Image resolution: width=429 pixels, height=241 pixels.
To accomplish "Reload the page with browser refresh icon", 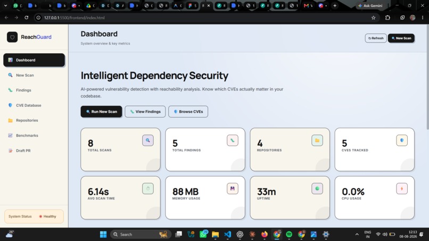I will pos(26,18).
